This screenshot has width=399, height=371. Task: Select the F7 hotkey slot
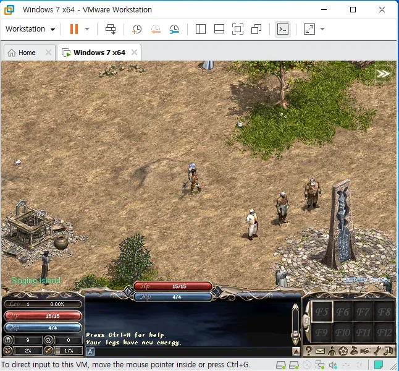363,311
